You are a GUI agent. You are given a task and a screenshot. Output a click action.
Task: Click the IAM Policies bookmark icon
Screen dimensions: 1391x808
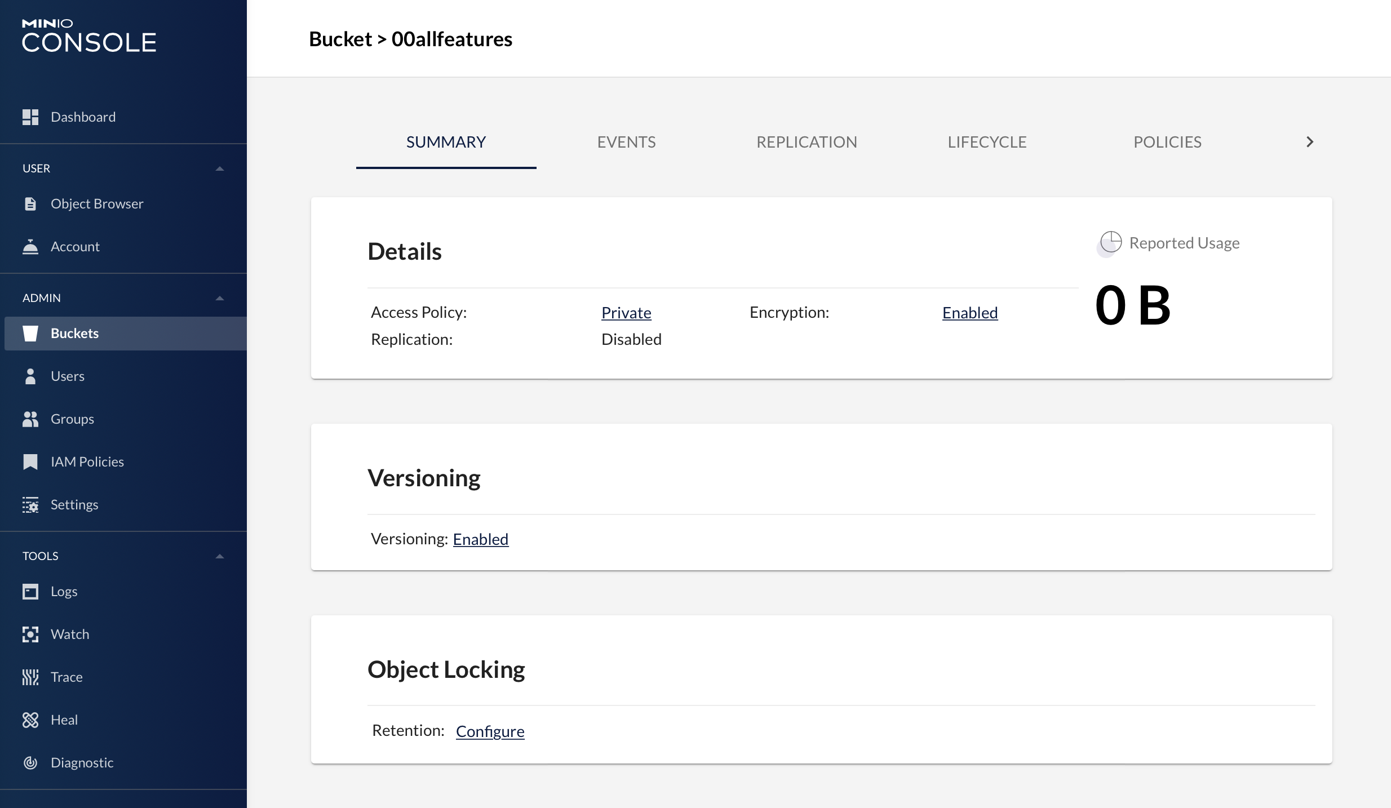tap(30, 462)
